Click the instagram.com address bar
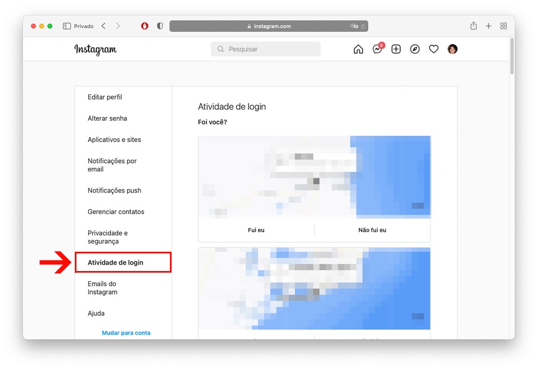Screen dimensions: 538x370 [x=268, y=26]
